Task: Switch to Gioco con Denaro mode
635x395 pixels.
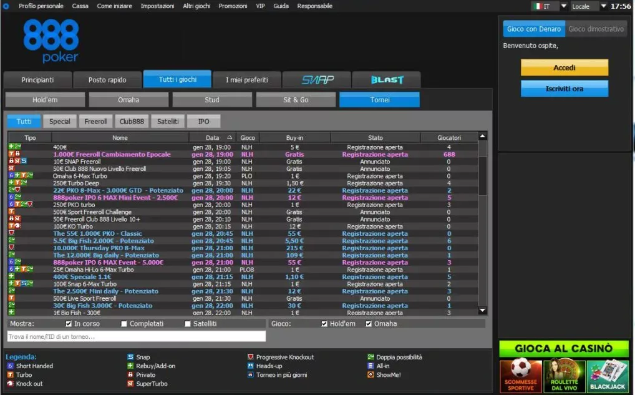Action: pyautogui.click(x=534, y=29)
